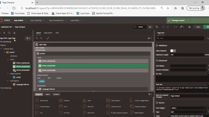Open the SQL Workshop menu
The width and height of the screenshot is (209, 117).
point(37,20)
